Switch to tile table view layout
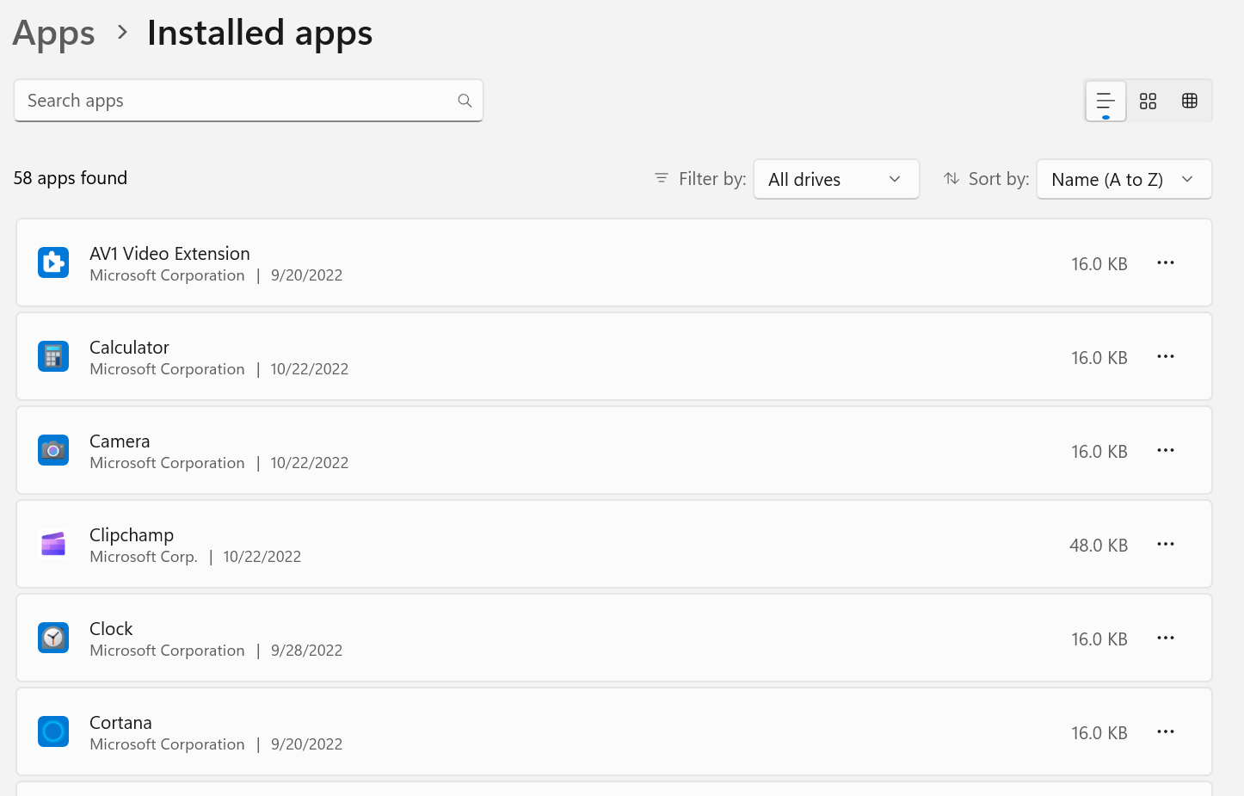Viewport: 1244px width, 796px height. coord(1190,101)
